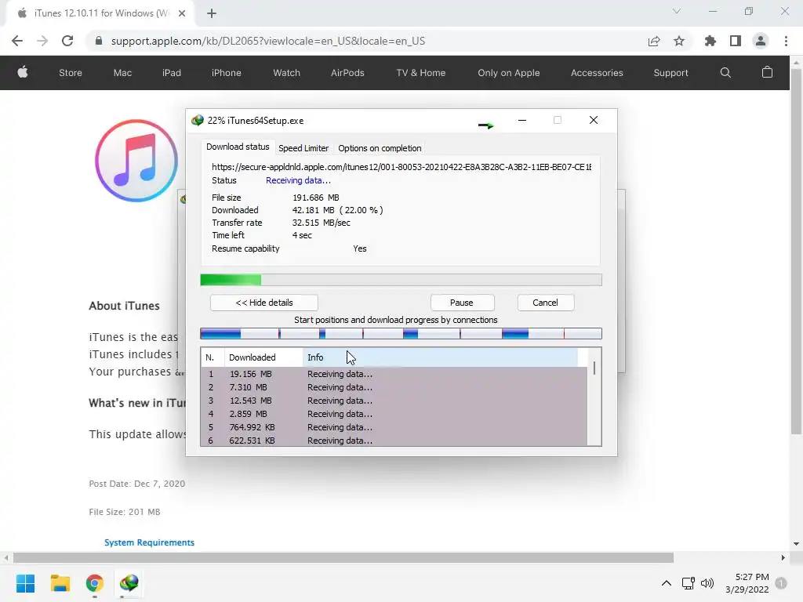This screenshot has height=602, width=803.
Task: Open the System Requirements link
Action: click(x=149, y=542)
